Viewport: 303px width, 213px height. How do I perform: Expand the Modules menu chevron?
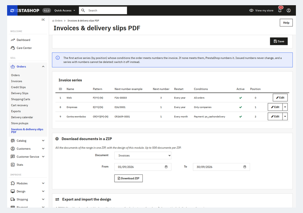click(x=43, y=183)
